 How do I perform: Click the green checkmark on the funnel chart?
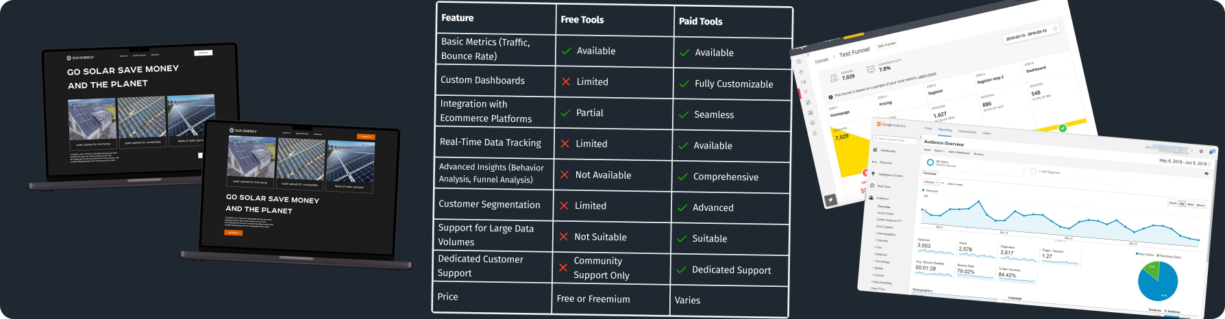click(x=1063, y=128)
